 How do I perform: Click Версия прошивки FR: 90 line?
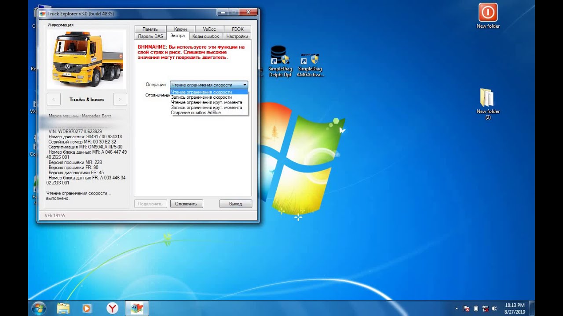(73, 168)
